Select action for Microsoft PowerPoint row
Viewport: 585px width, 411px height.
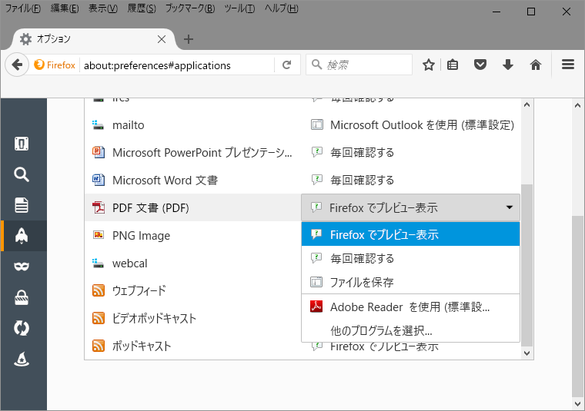click(x=353, y=152)
